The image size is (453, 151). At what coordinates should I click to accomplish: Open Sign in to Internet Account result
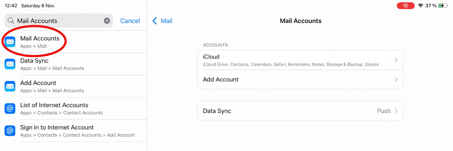[74, 131]
